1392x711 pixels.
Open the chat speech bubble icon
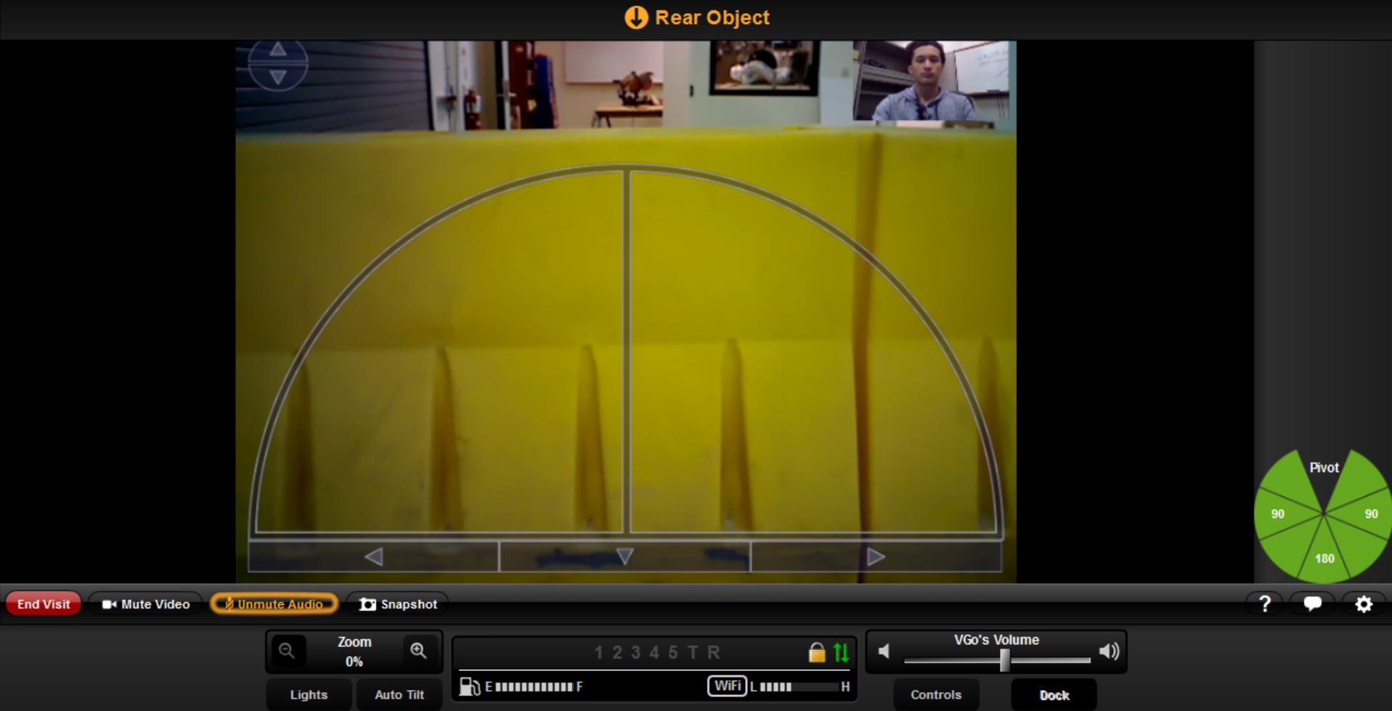coord(1313,604)
